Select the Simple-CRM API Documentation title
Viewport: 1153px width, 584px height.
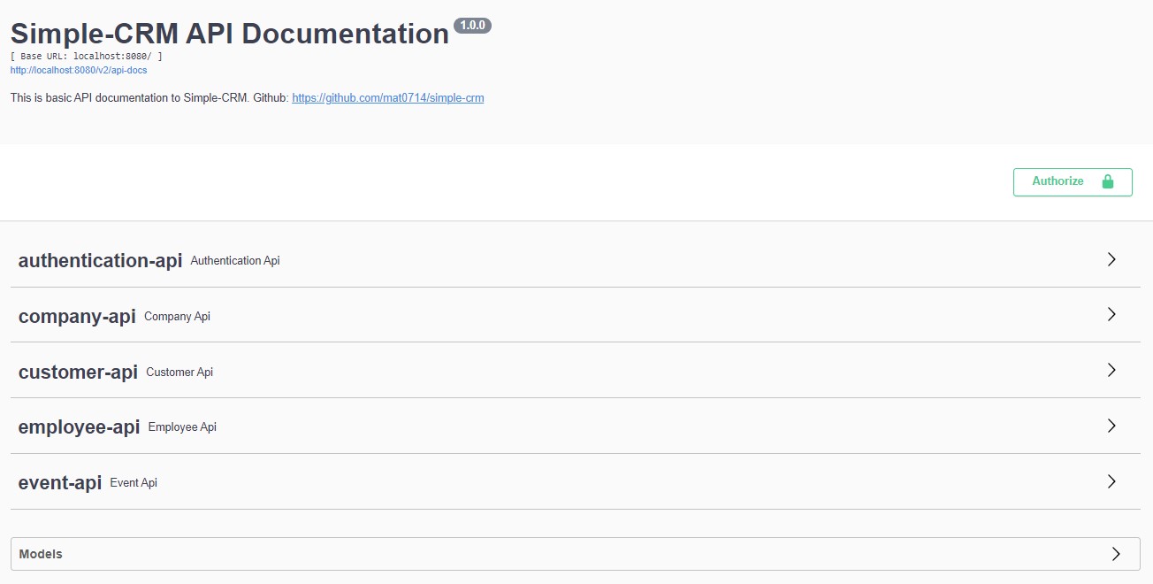coord(228,32)
